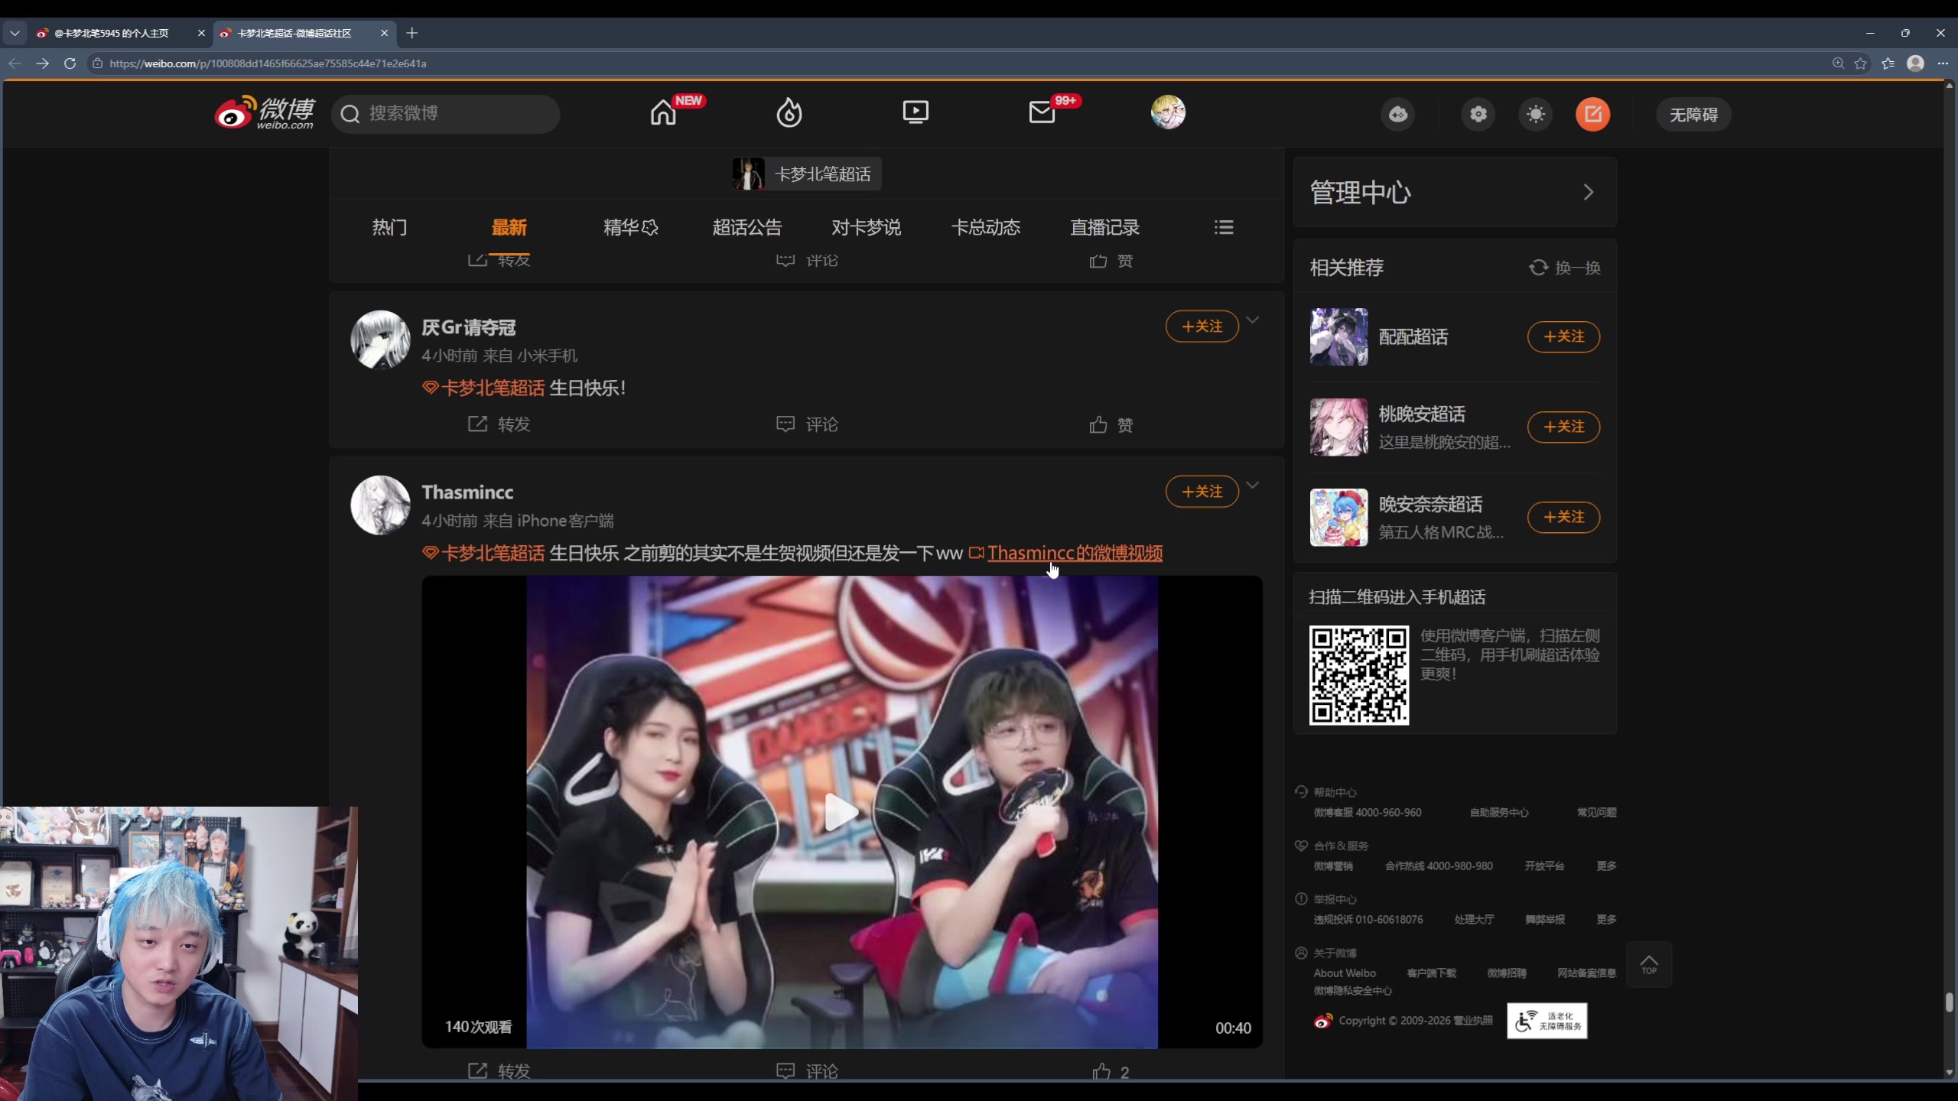Open the 对卡梦说 tab
This screenshot has width=1958, height=1101.
click(x=867, y=227)
